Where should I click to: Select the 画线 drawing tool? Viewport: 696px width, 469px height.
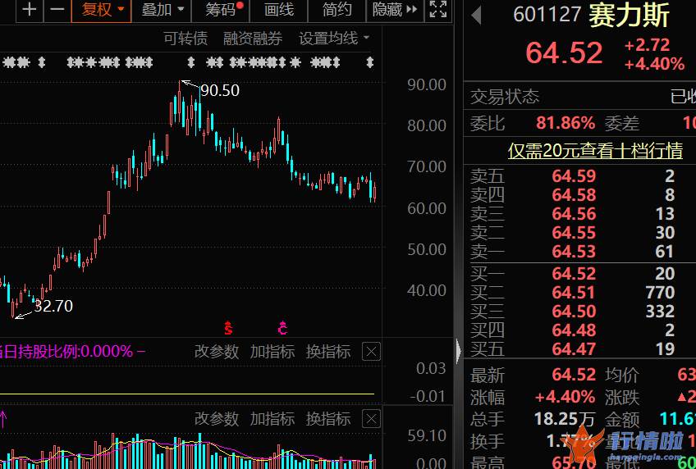click(x=279, y=9)
